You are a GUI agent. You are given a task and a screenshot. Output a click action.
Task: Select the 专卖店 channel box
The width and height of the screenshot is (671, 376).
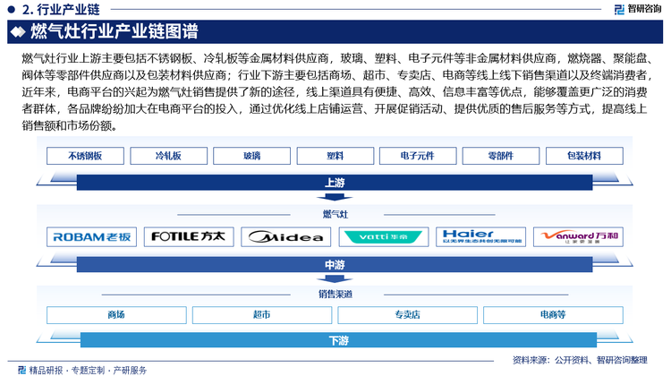407,315
